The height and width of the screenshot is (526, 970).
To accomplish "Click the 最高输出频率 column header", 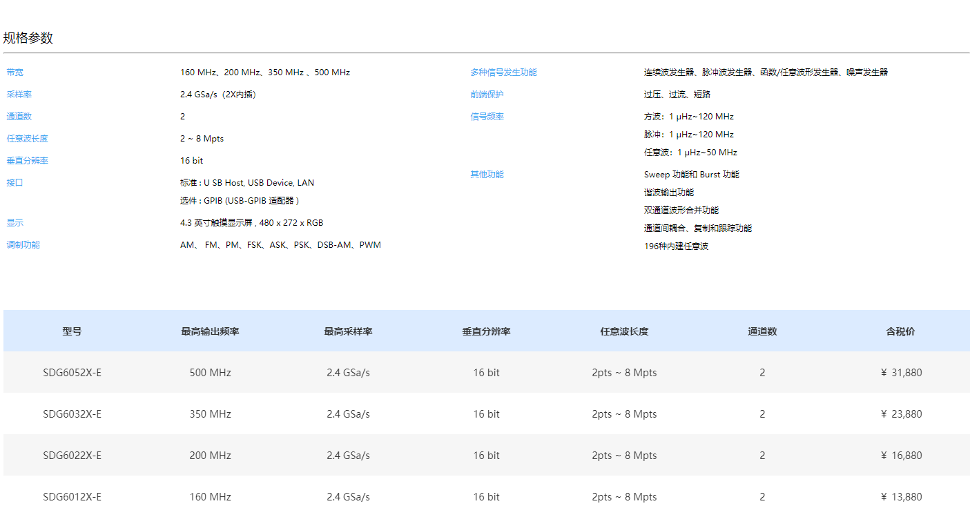I will tap(210, 331).
